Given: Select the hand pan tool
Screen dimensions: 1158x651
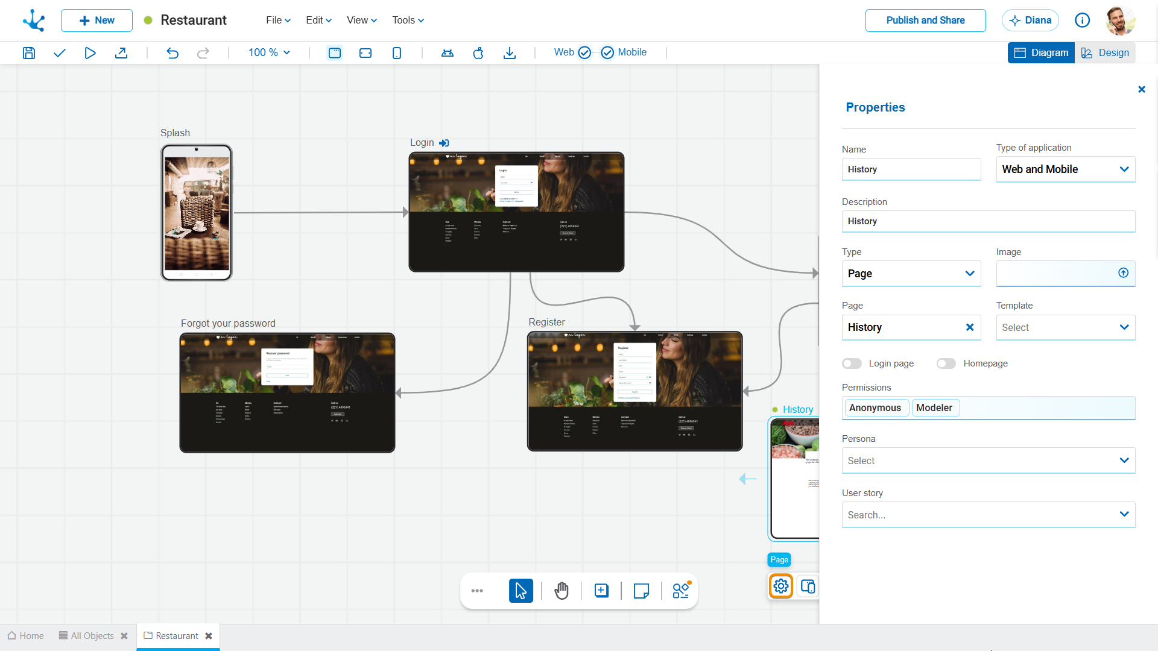Looking at the screenshot, I should click(x=561, y=591).
